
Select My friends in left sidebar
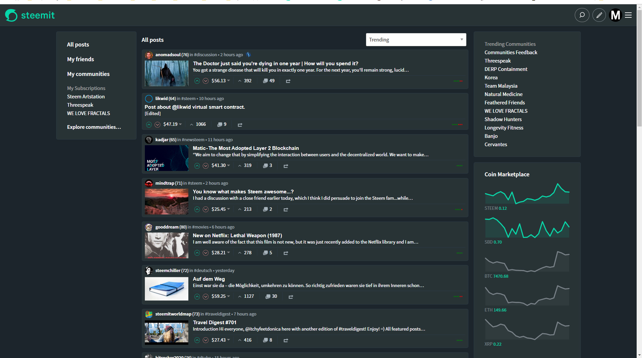pos(80,59)
